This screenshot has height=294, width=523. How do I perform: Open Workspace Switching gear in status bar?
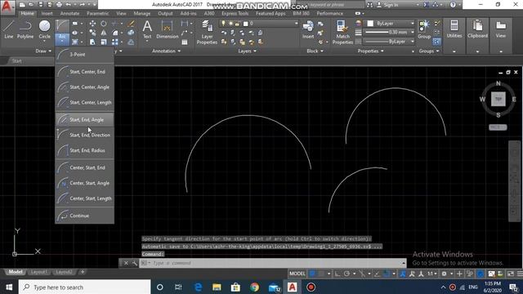pos(444,274)
